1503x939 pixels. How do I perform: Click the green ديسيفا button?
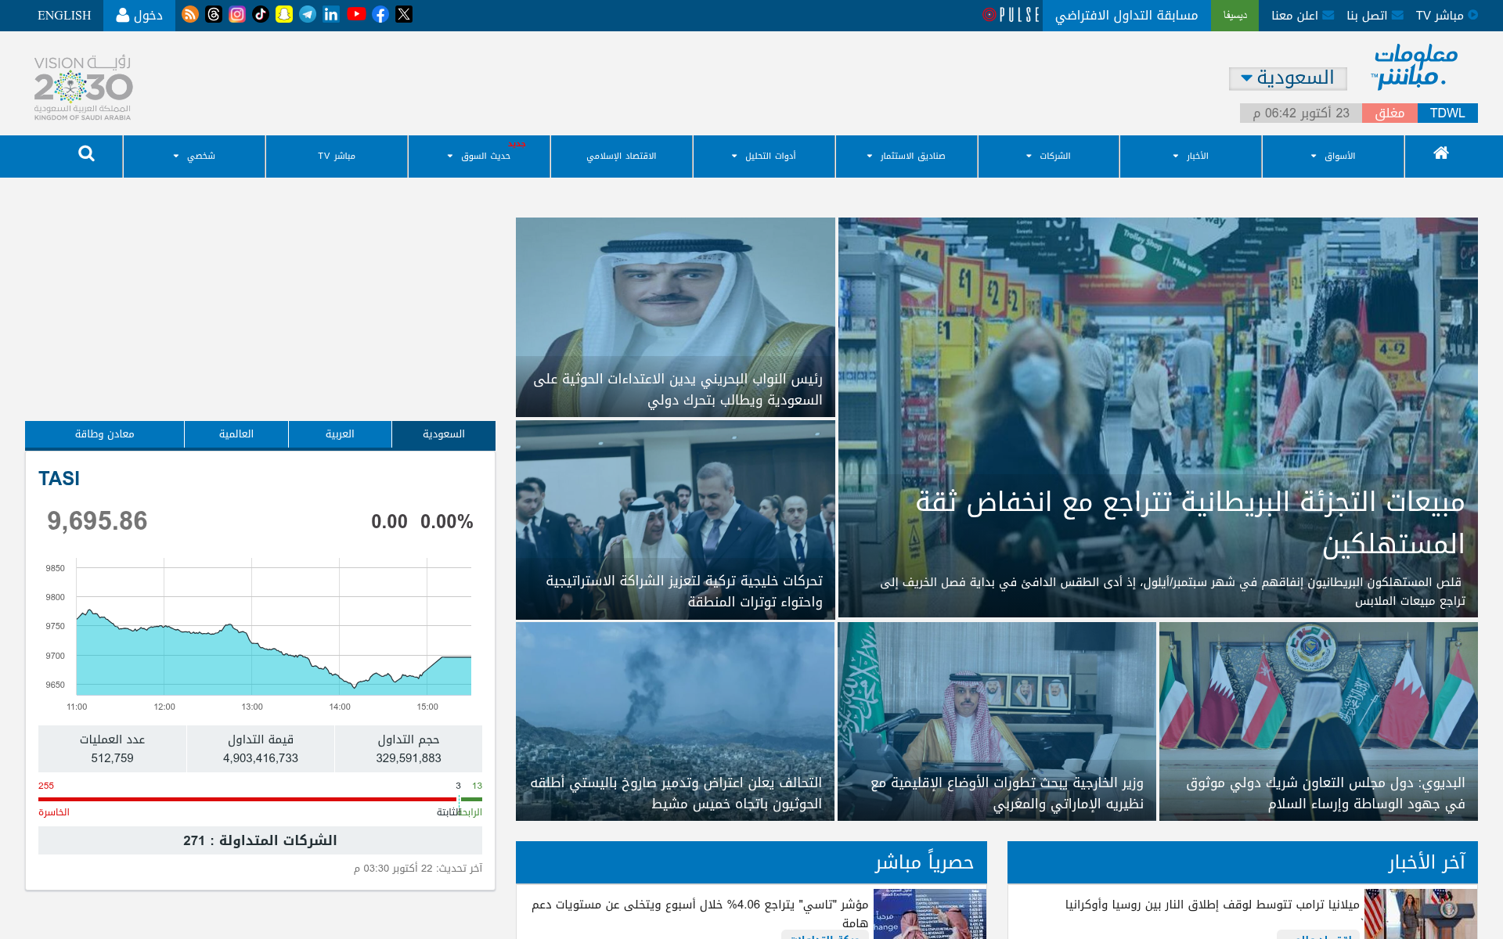click(x=1235, y=16)
